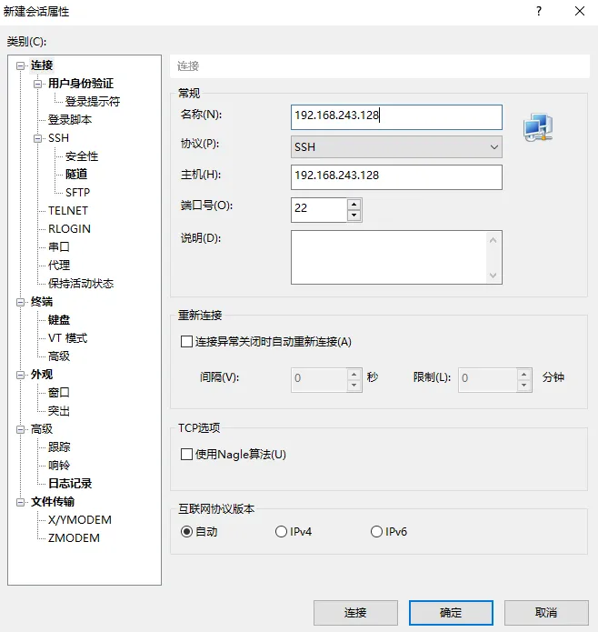This screenshot has height=632, width=598.
Task: Select 外观 in the tree
Action: point(42,375)
